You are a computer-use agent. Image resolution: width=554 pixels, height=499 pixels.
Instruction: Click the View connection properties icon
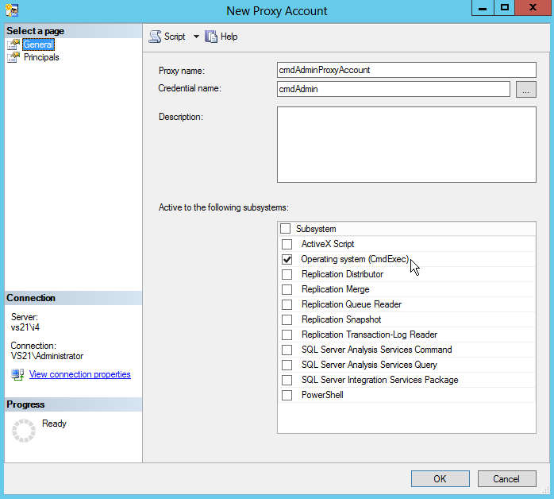tap(17, 374)
